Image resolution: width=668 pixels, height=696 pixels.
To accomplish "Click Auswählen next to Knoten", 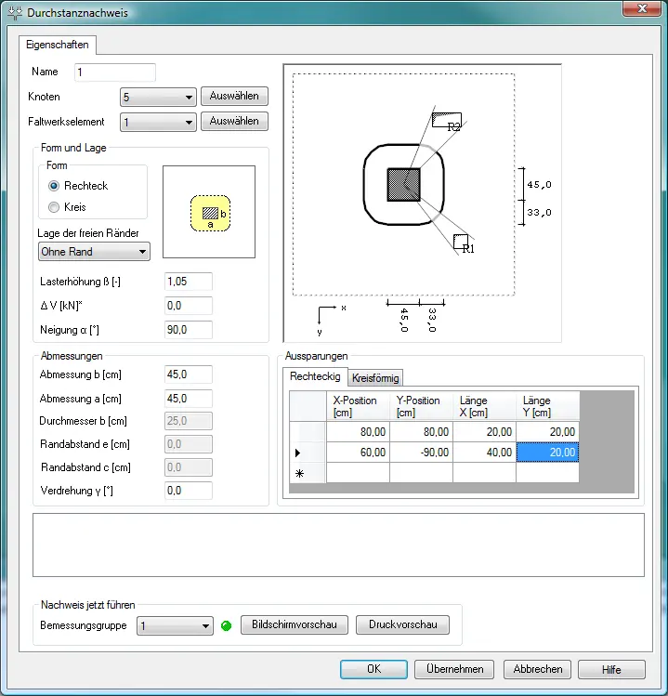I will [x=234, y=96].
